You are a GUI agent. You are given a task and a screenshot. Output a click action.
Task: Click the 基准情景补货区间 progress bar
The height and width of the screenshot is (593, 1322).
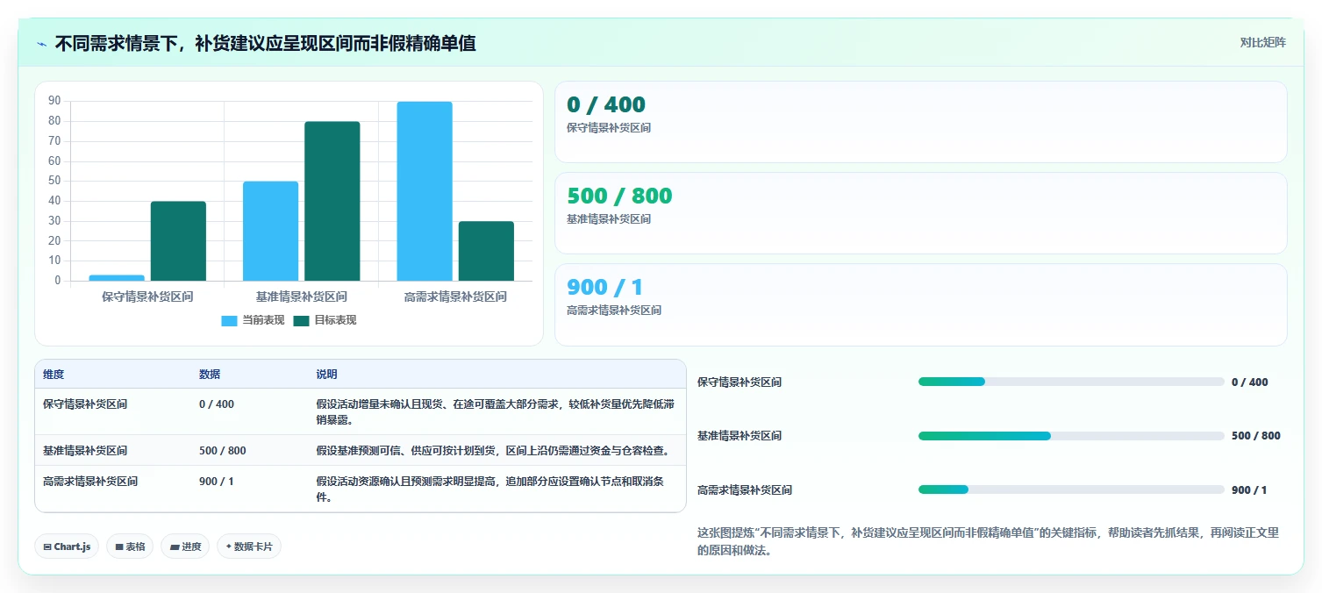[x=1071, y=436]
